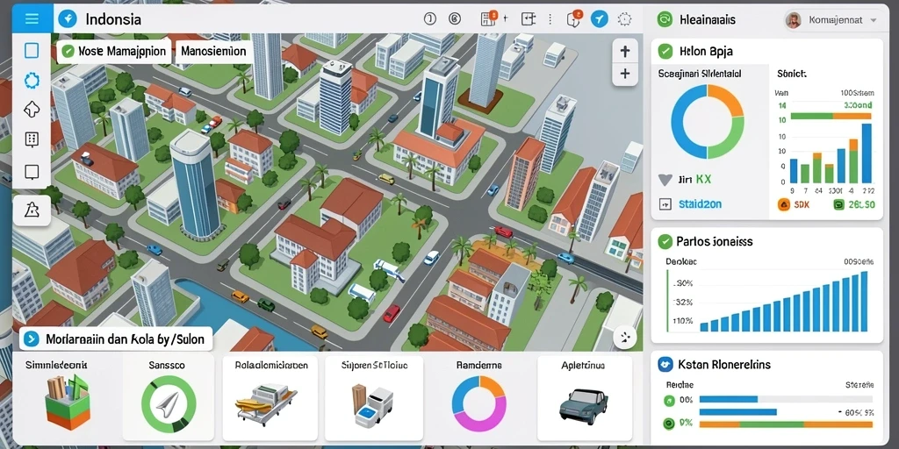Click the round compass button on map corner
This screenshot has width=899, height=449.
(625, 338)
